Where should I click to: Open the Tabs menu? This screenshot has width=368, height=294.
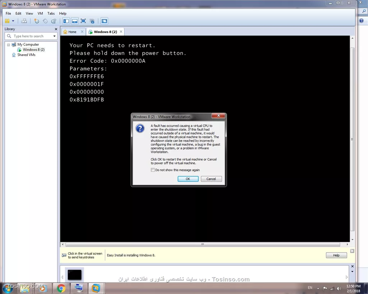[x=51, y=13]
